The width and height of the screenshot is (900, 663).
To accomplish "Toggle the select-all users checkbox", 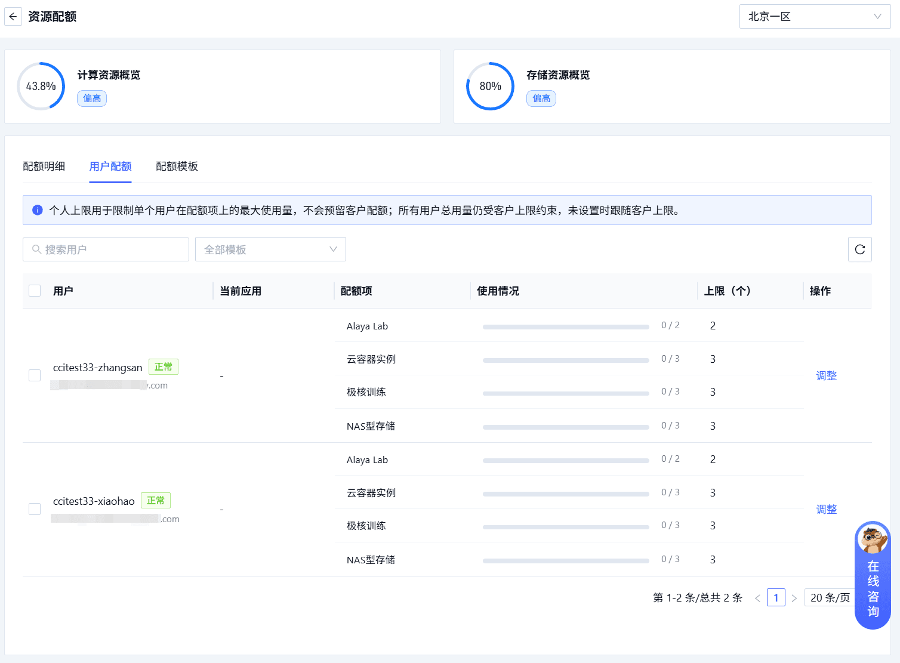I will tap(35, 291).
